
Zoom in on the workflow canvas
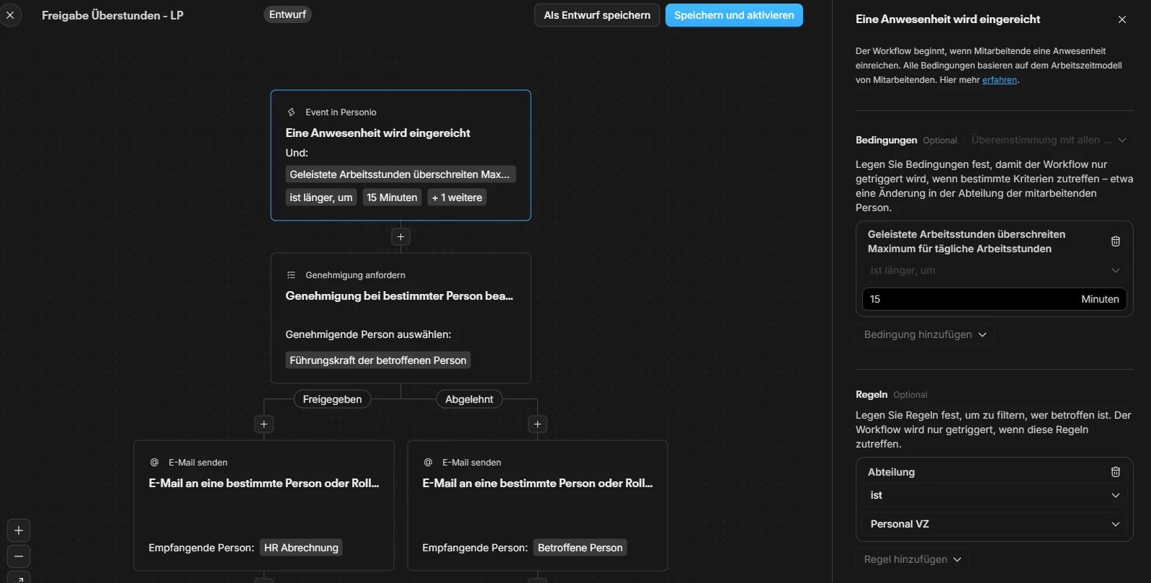(19, 530)
